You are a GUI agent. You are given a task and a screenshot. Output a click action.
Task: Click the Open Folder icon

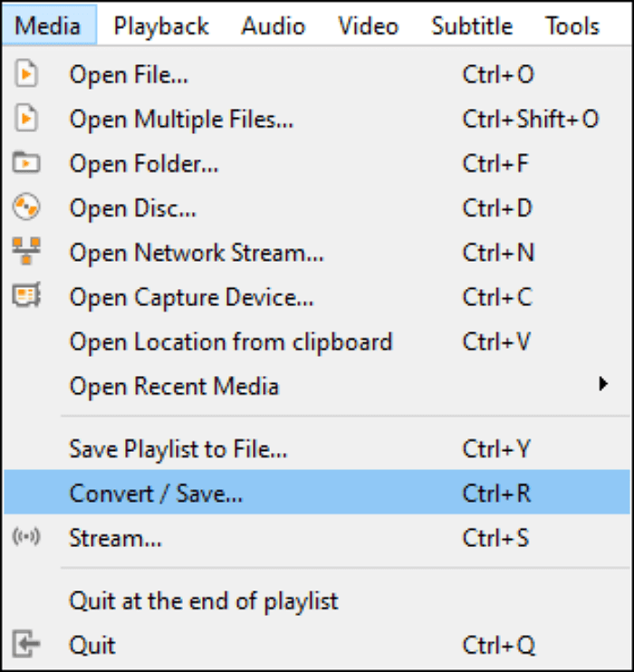click(x=27, y=163)
